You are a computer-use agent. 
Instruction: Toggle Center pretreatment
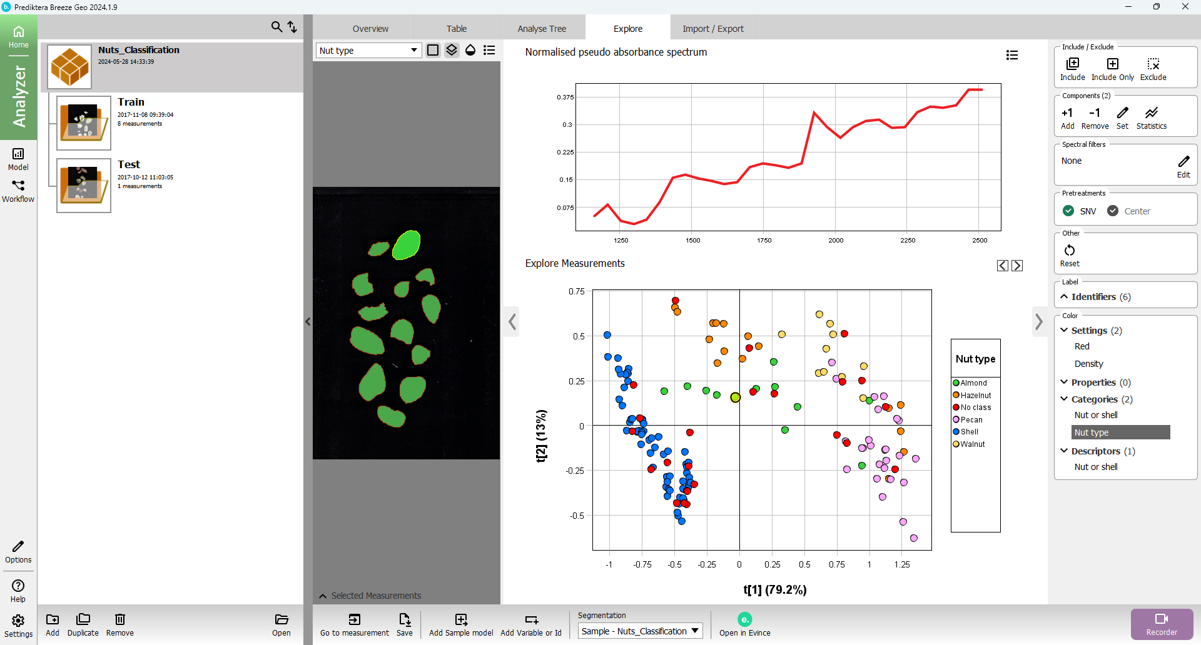click(x=1113, y=211)
